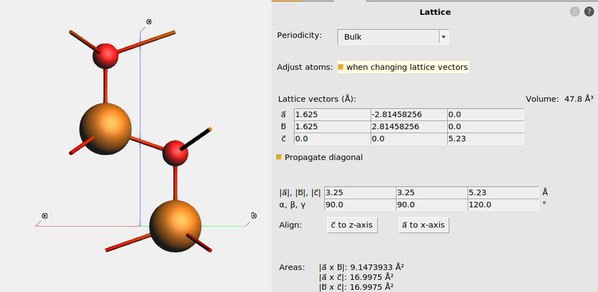The height and width of the screenshot is (292, 598).
Task: Select the upper large orange atom
Action: (105, 129)
